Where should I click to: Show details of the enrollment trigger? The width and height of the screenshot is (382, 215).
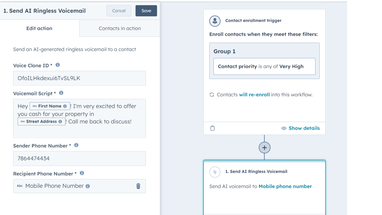301,128
